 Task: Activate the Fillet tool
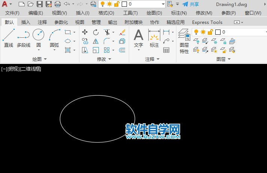pos(107,41)
